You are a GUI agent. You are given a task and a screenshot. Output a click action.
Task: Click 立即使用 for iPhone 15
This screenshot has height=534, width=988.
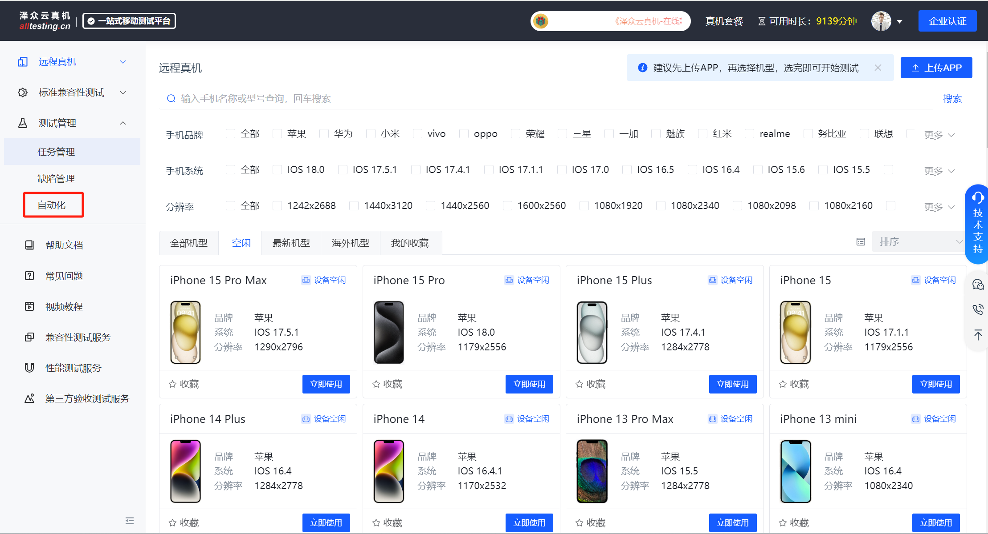(936, 384)
